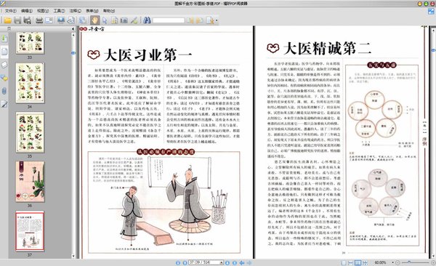Select page 34 thumbnail
The height and width of the screenshot is (266, 436).
30,83
